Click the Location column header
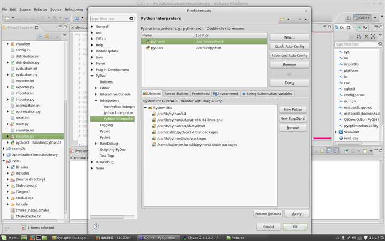 (x=230, y=35)
